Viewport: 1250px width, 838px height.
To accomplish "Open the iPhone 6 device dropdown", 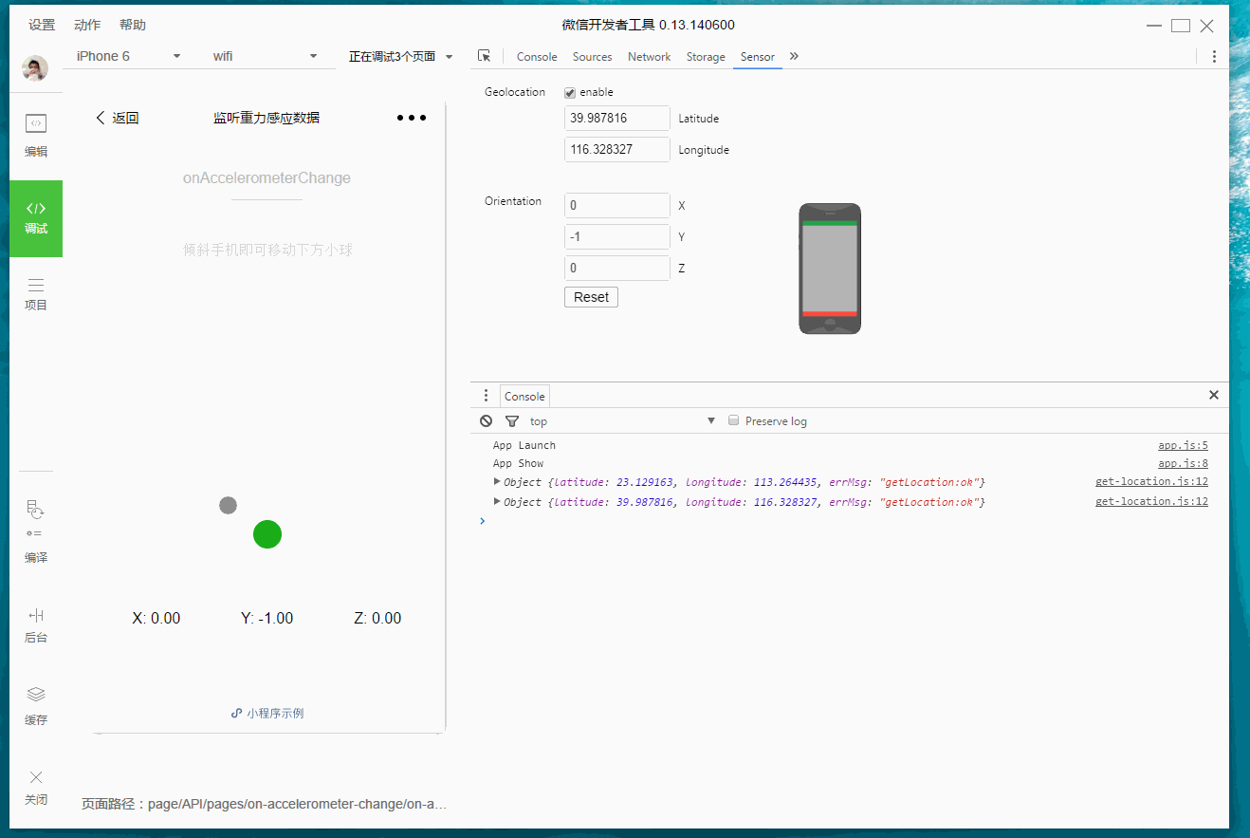I will pos(128,56).
